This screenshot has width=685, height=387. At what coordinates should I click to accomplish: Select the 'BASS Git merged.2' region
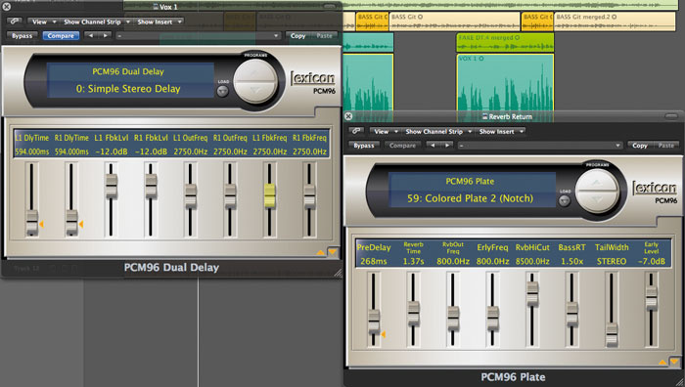coord(615,21)
